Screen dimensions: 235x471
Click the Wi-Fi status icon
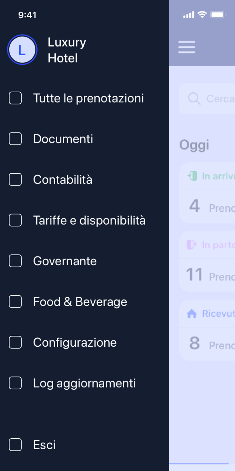click(x=202, y=14)
